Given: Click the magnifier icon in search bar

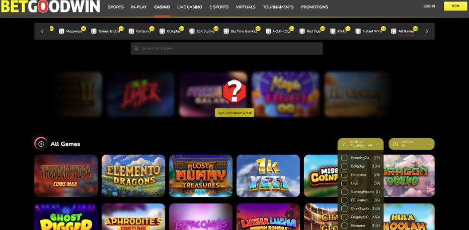Looking at the screenshot, I should point(136,48).
